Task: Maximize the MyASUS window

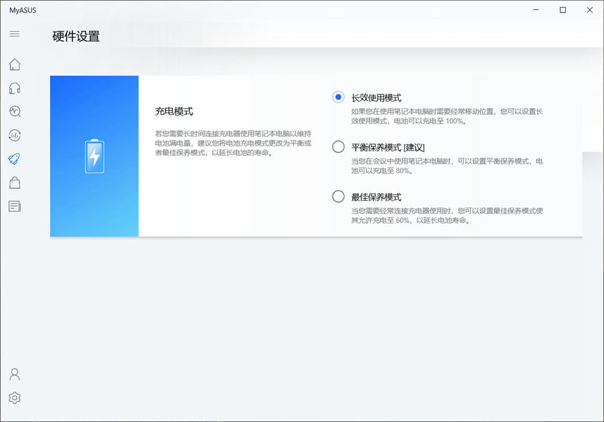Action: [x=562, y=10]
